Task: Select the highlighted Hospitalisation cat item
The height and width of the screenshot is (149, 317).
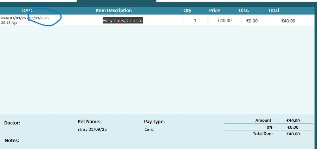Action: [123, 21]
